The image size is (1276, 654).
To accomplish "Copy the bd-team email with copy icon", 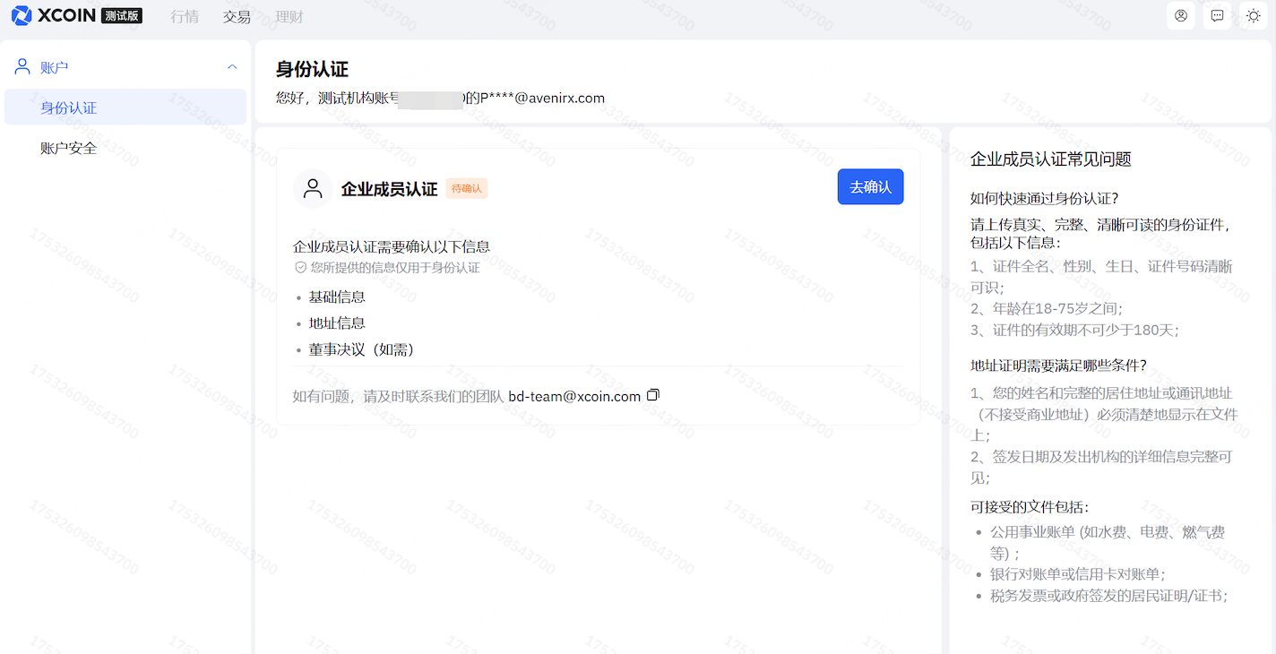I will coord(653,395).
